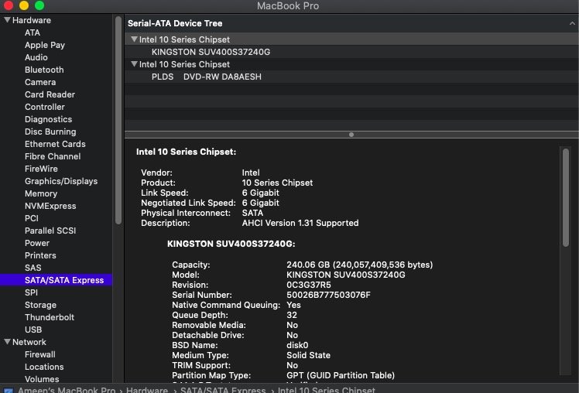Open Firewall under Network
The image size is (579, 393).
coord(40,354)
